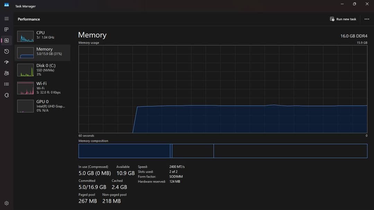Open Task Manager settings gear
The image size is (374, 210).
tap(7, 203)
